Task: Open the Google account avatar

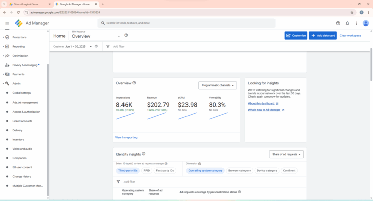Action: click(x=366, y=23)
